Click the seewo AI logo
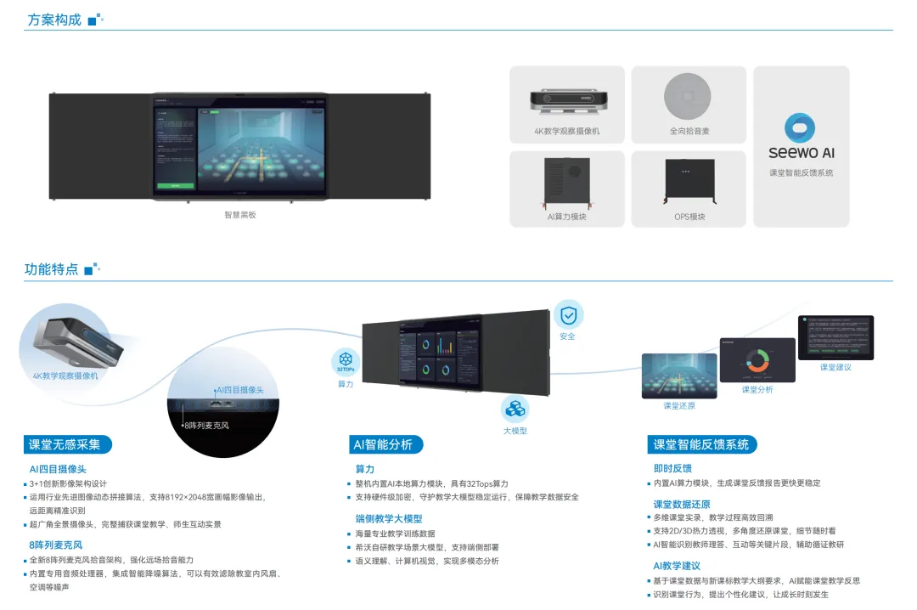The image size is (917, 610). 801,138
